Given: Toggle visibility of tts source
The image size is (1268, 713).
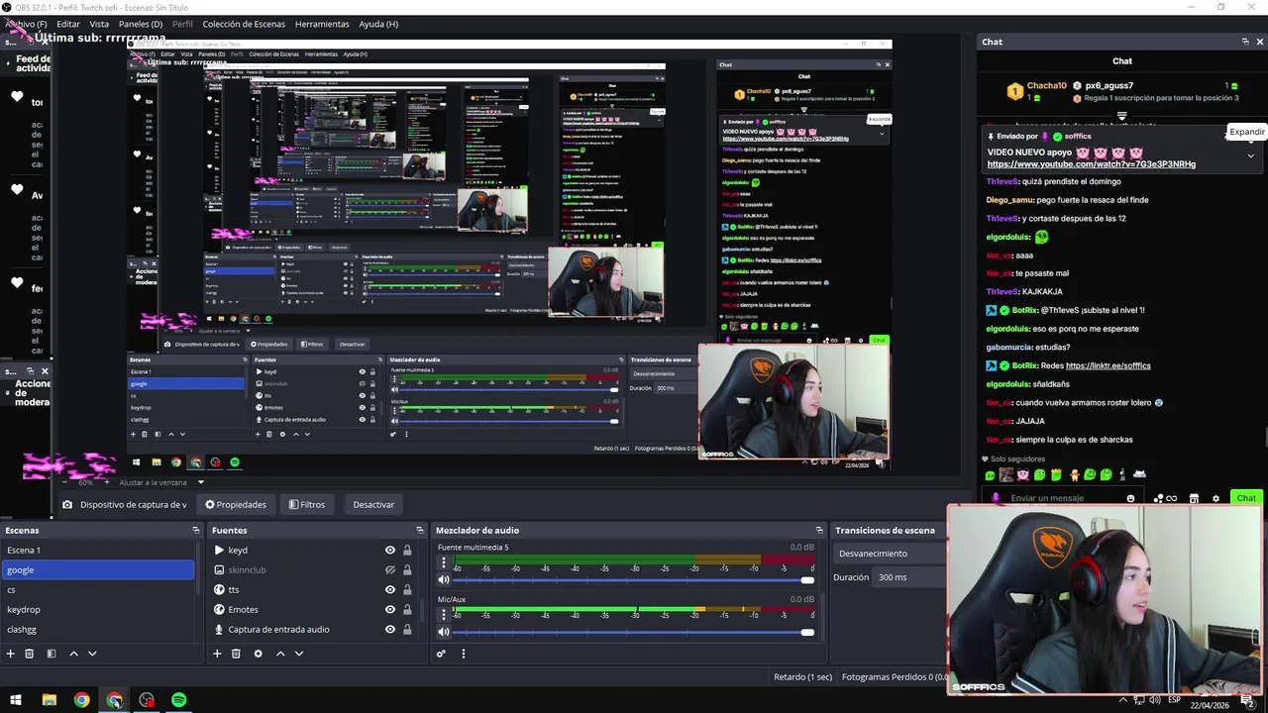Looking at the screenshot, I should pyautogui.click(x=389, y=590).
